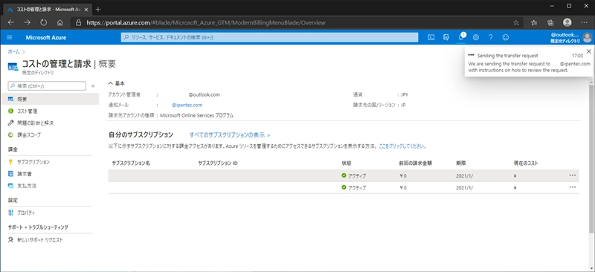Open the directory and subscription filter icon
This screenshot has width=595, height=272.
(x=446, y=37)
